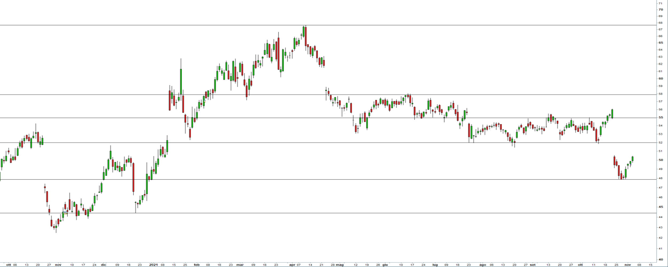Click the 'dic' month label on the time axis
The image size is (668, 267).
pyautogui.click(x=103, y=265)
